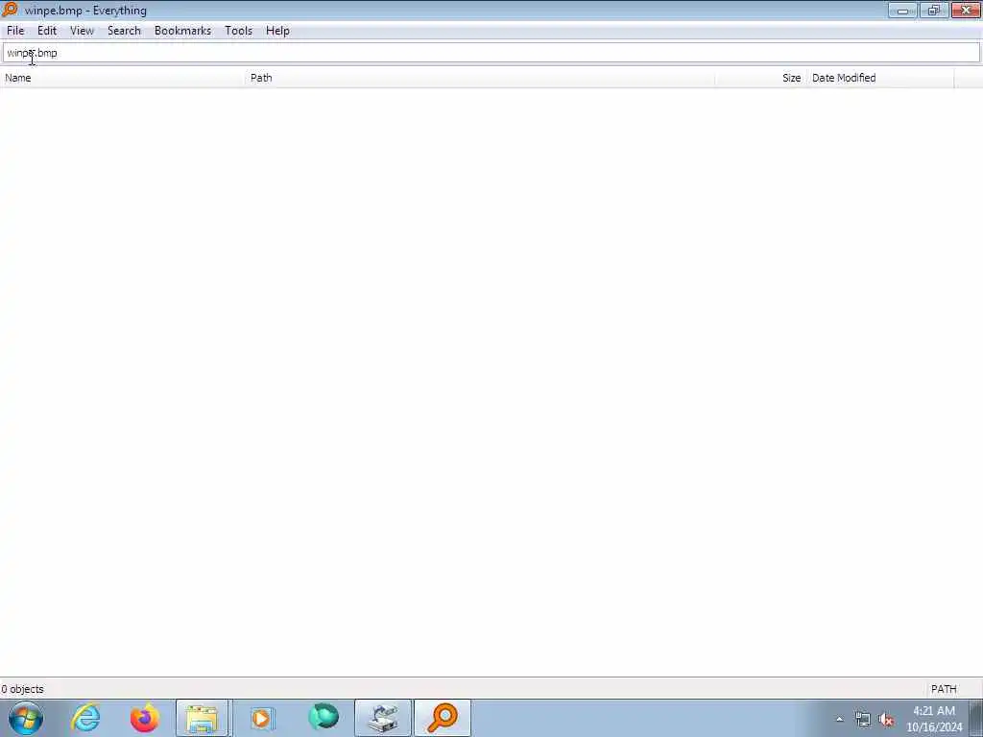Open Windows Explorer from taskbar

click(x=202, y=718)
